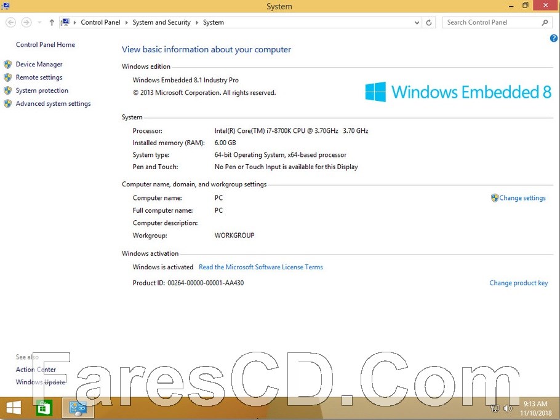
Task: Select the No Pen or Touch Input text
Action: pyautogui.click(x=286, y=167)
